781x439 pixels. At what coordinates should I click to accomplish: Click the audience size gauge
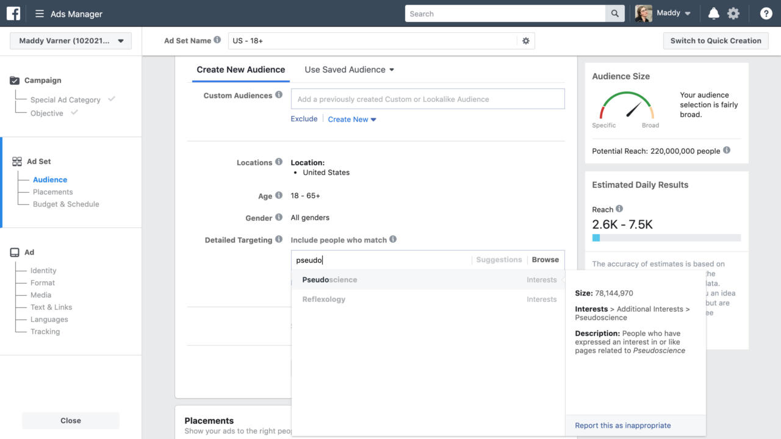tap(627, 105)
